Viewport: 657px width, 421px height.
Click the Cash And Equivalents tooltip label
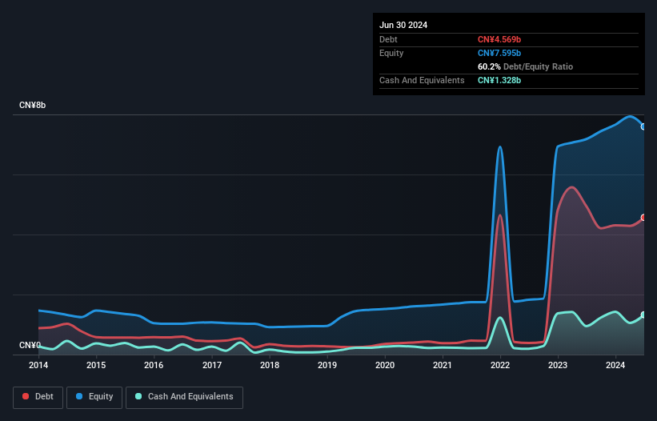pos(422,80)
